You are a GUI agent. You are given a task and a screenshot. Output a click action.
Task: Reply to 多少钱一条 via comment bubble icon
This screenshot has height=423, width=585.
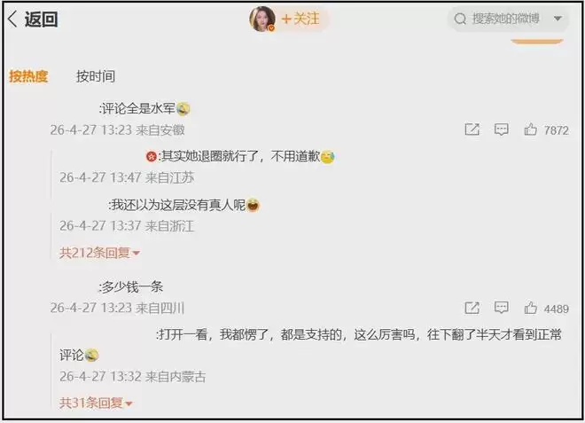(501, 308)
